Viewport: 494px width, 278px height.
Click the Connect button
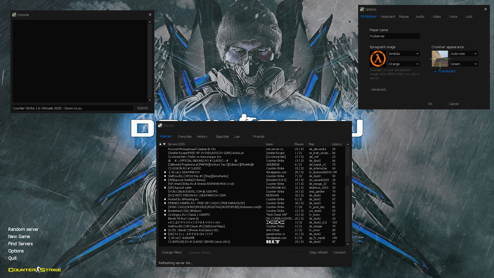pos(339,253)
